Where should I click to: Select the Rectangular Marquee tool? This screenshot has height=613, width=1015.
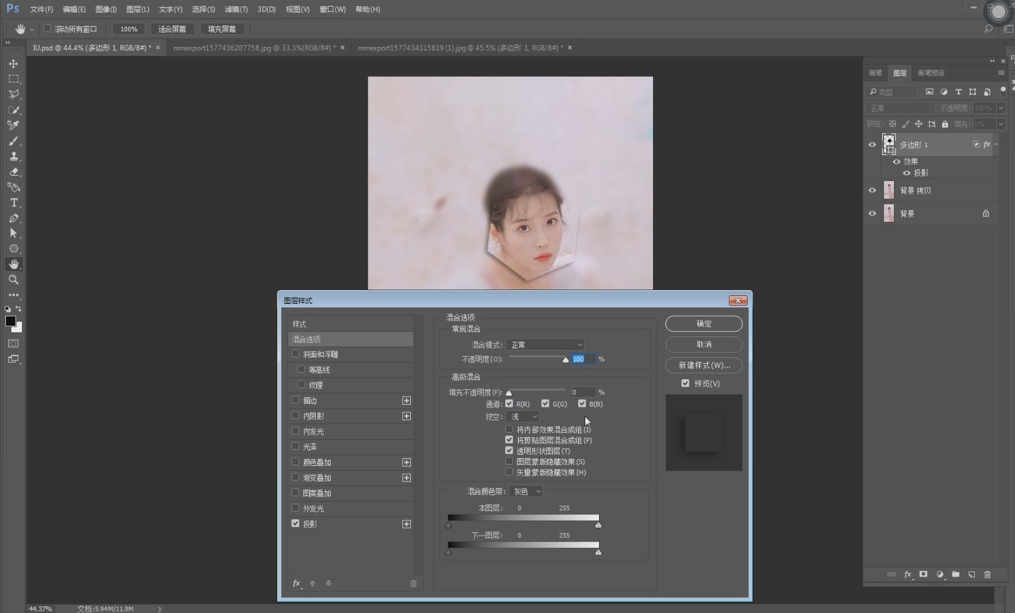[x=13, y=79]
